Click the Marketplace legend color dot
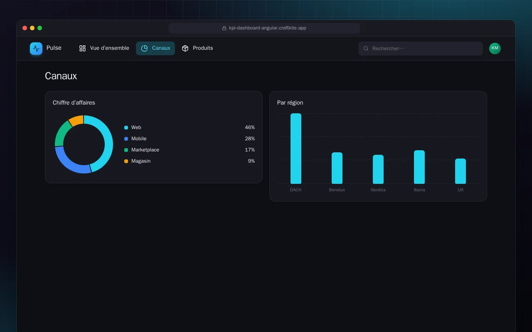 pos(126,150)
